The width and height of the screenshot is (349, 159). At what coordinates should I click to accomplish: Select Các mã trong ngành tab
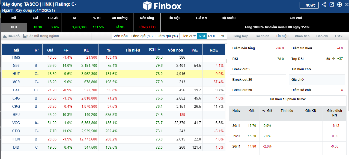point(41,36)
